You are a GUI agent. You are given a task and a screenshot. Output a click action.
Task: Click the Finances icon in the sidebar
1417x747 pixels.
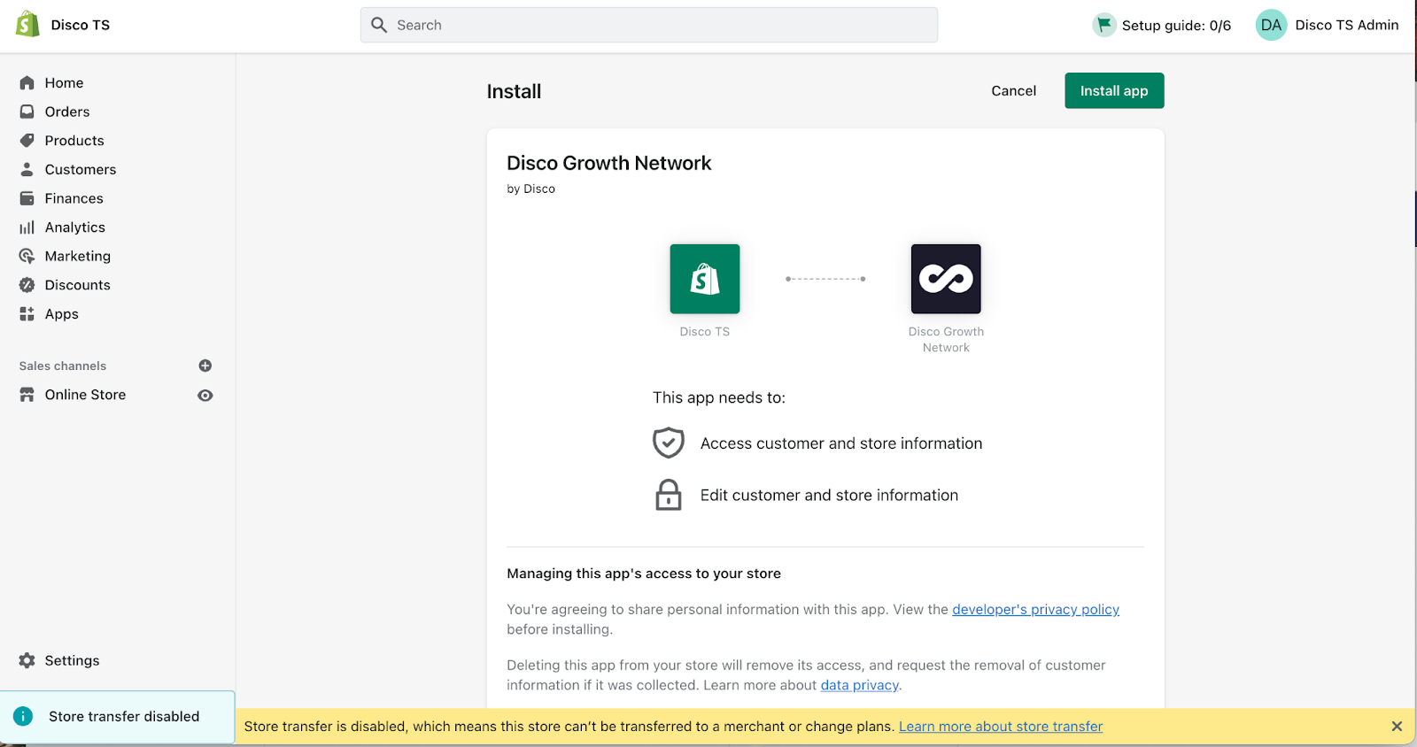pos(27,198)
